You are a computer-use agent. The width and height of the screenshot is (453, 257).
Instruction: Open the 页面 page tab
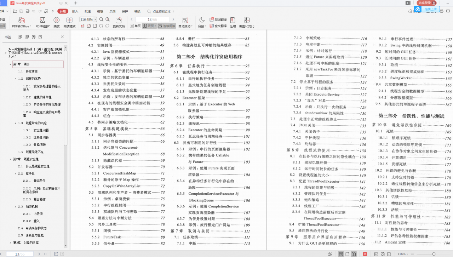pyautogui.click(x=113, y=11)
